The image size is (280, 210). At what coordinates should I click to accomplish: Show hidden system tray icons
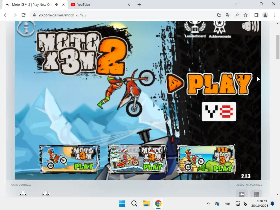[208, 203]
